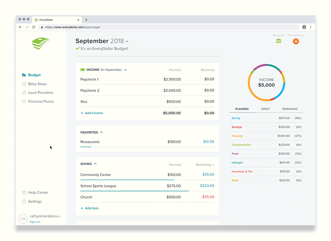Click the EveryDollar logo

40,43
